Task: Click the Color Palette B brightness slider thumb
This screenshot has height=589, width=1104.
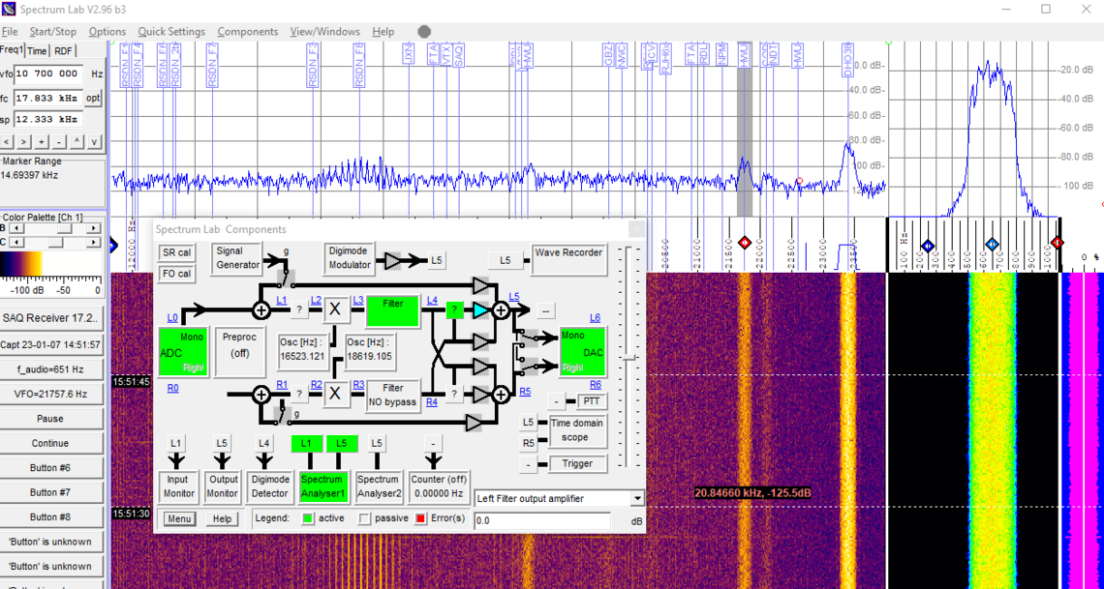Action: point(64,228)
